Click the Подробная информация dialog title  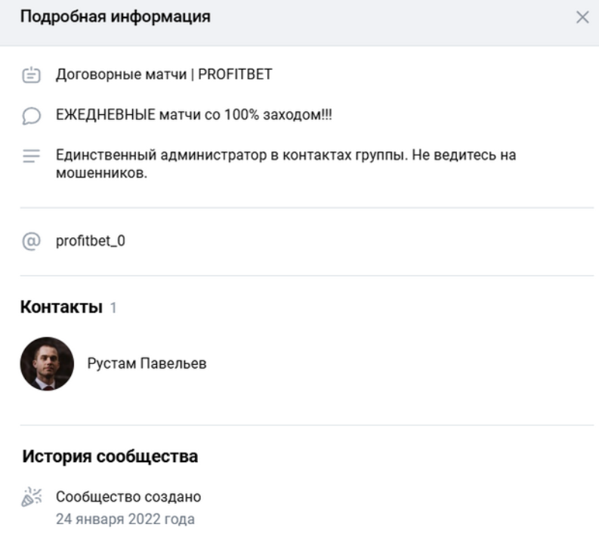[x=115, y=17]
